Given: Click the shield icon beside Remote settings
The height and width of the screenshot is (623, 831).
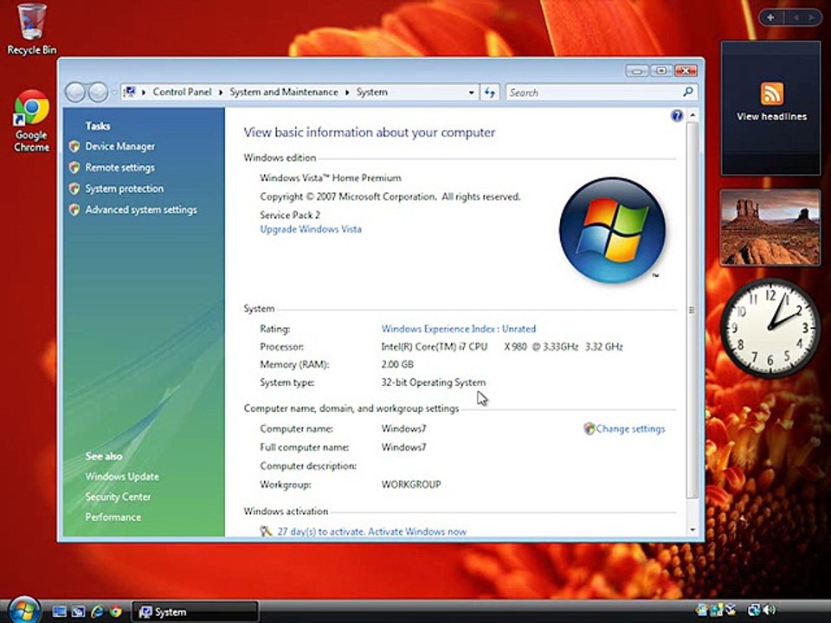Looking at the screenshot, I should (74, 167).
